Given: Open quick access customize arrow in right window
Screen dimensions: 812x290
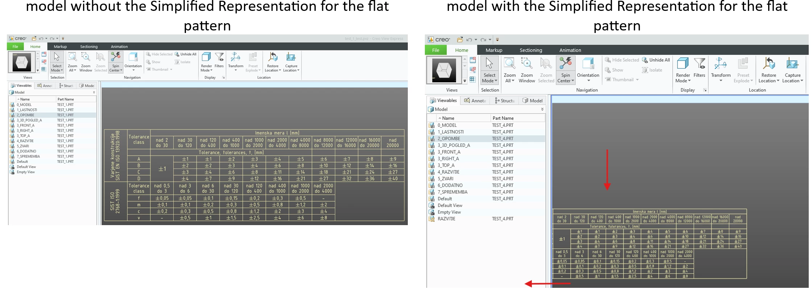Looking at the screenshot, I should pos(497,40).
